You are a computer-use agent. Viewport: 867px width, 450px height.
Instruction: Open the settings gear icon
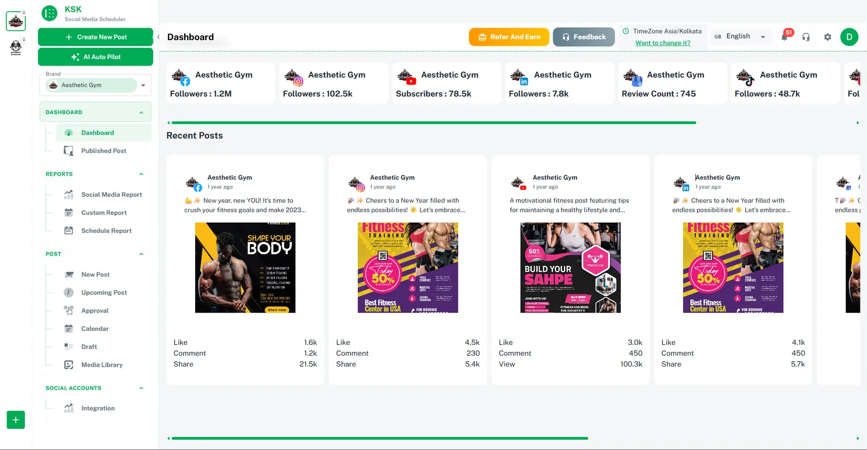pos(827,37)
